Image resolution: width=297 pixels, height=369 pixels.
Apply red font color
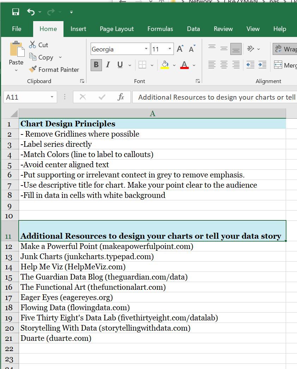[x=184, y=65]
